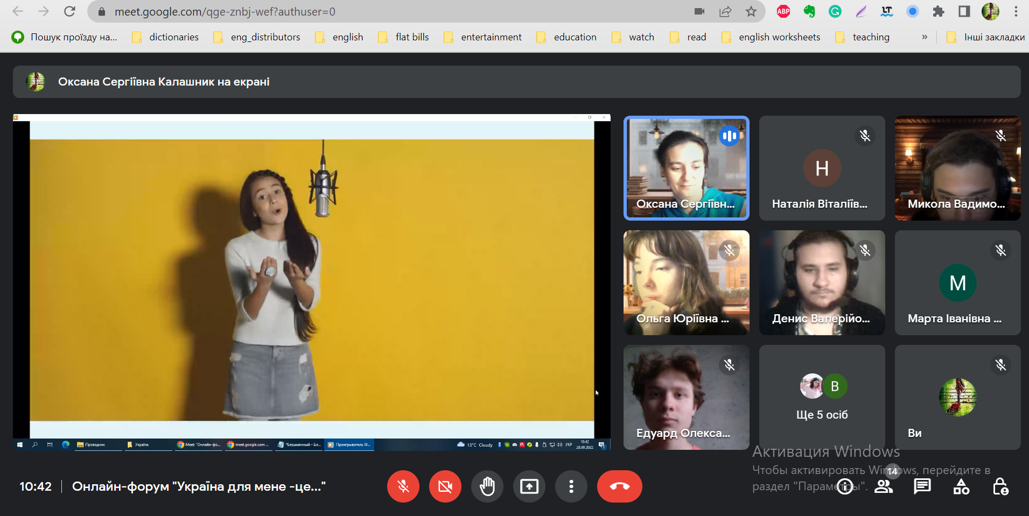Click the purple feather extension icon
This screenshot has width=1029, height=516.
(x=861, y=11)
